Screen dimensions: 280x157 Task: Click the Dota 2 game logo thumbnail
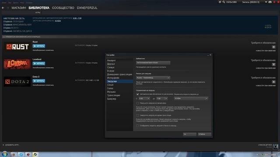click(x=17, y=82)
